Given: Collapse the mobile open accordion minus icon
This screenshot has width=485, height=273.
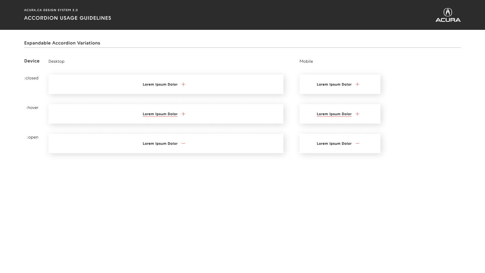Looking at the screenshot, I should tap(357, 144).
